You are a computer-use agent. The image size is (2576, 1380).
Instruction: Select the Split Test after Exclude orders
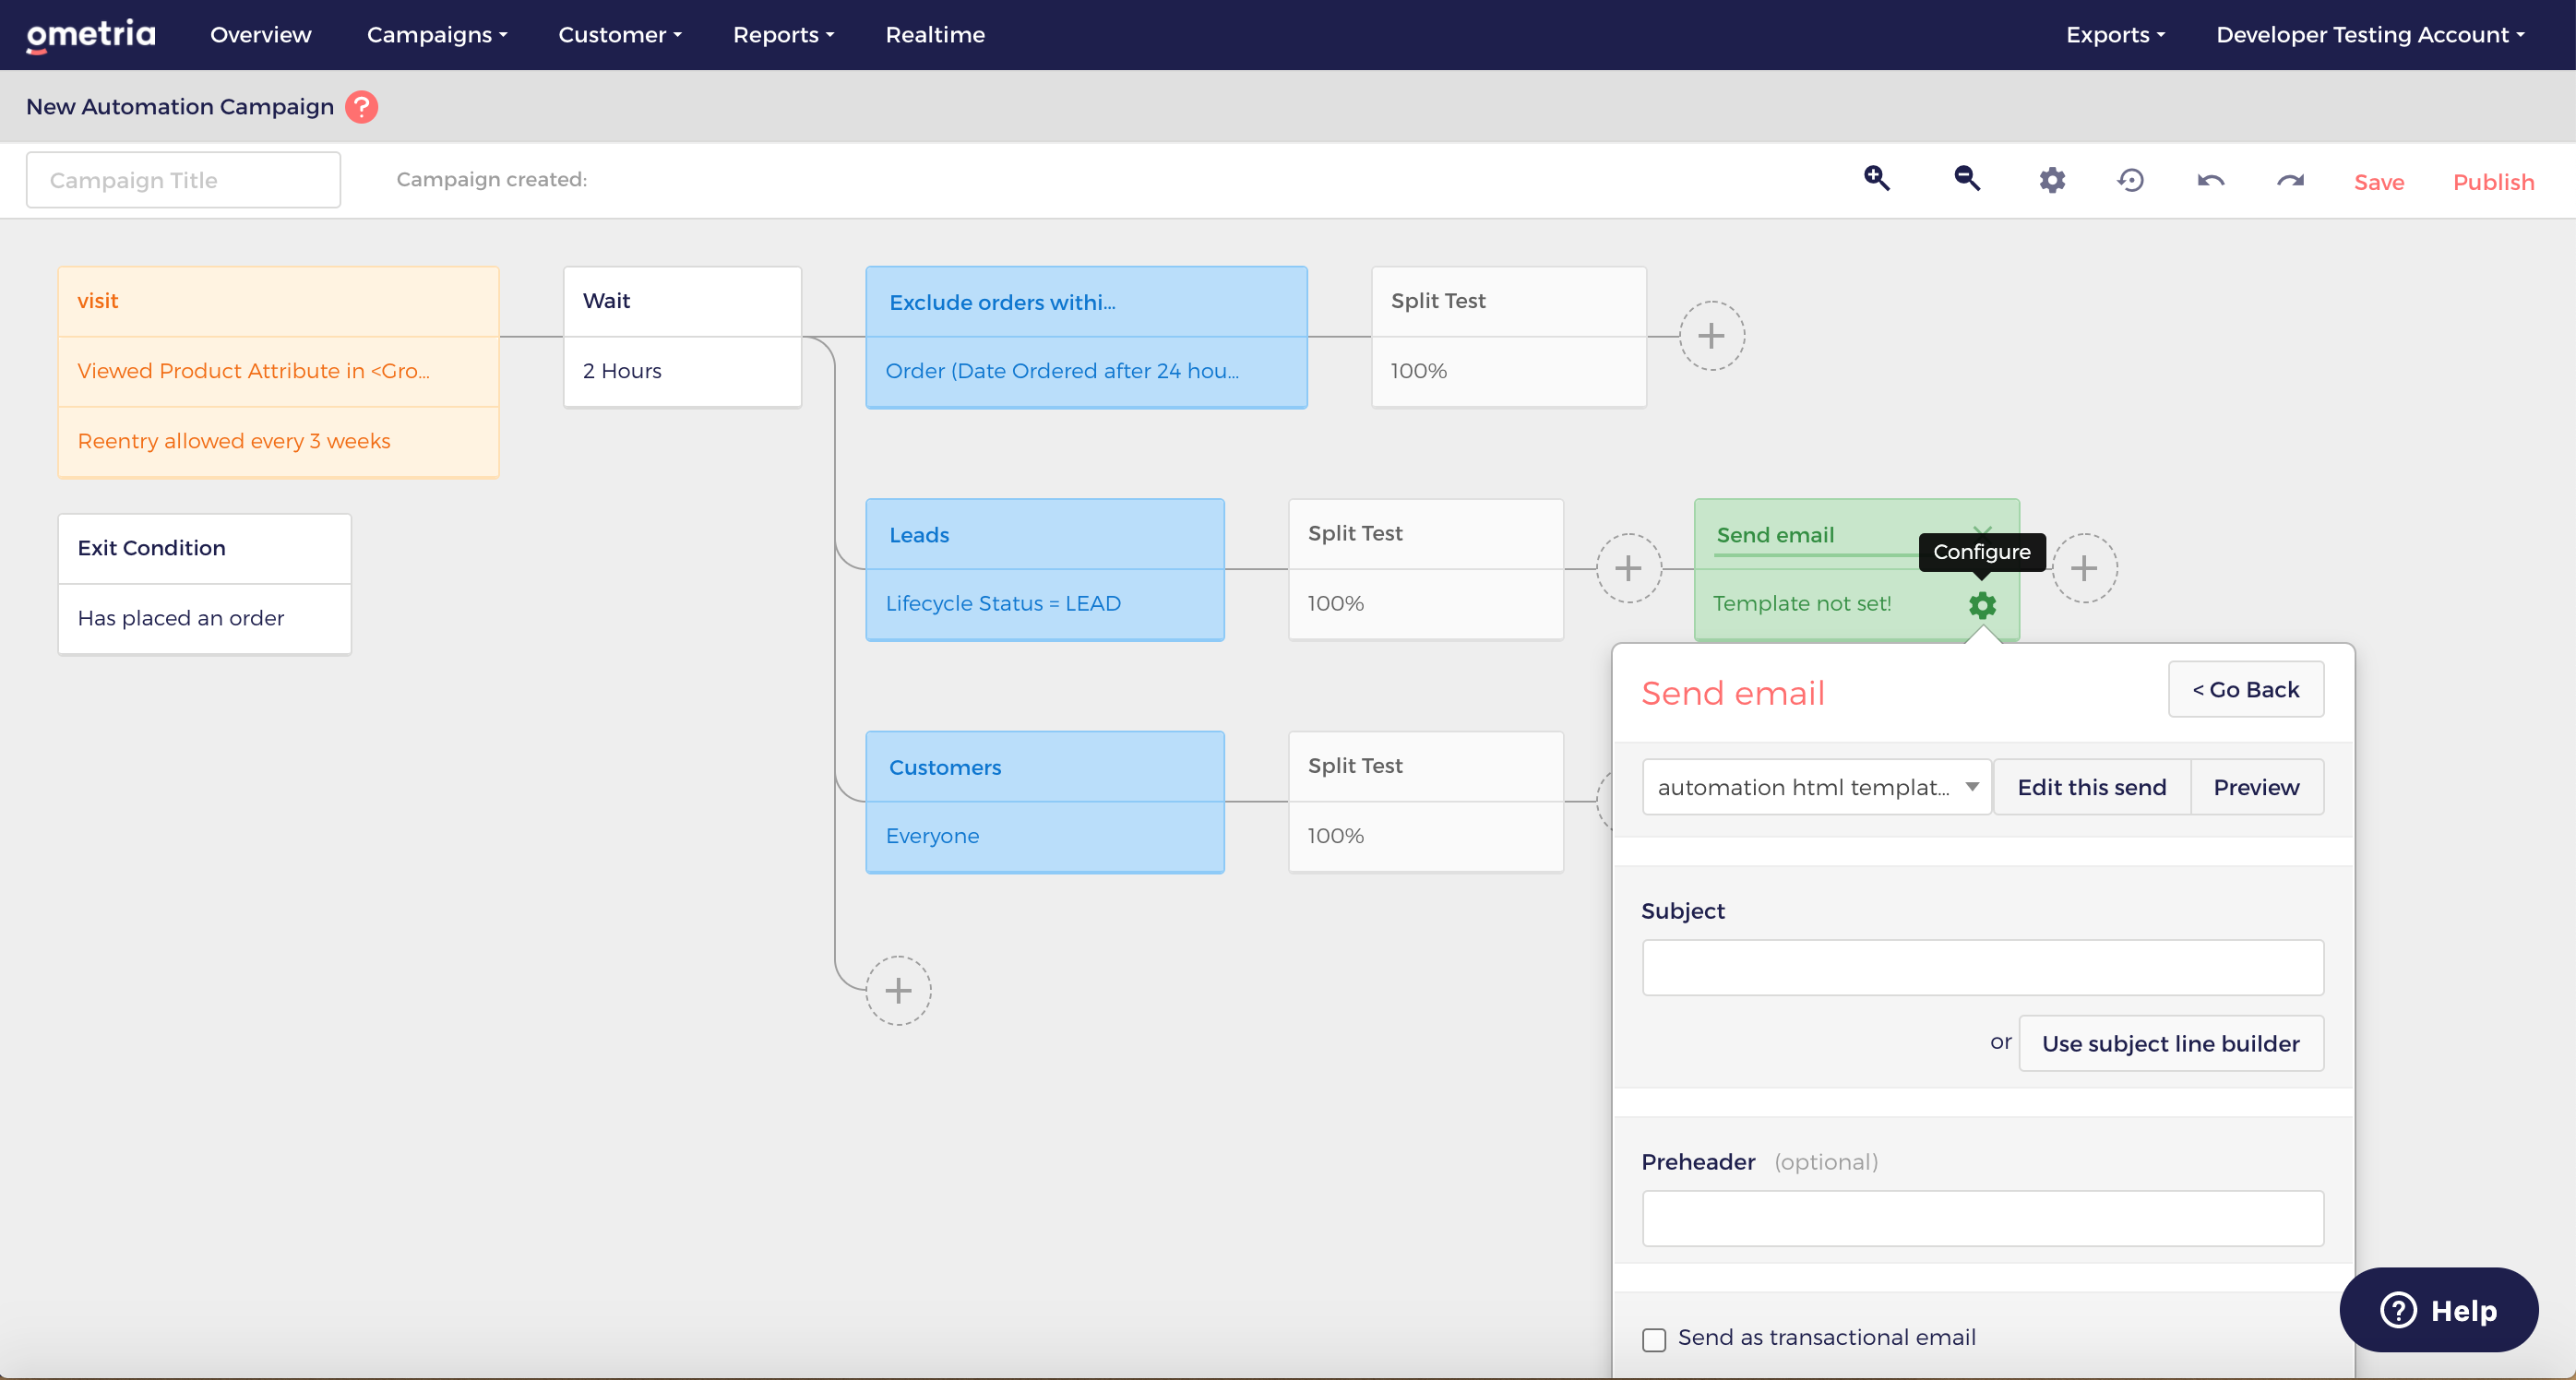point(1509,336)
